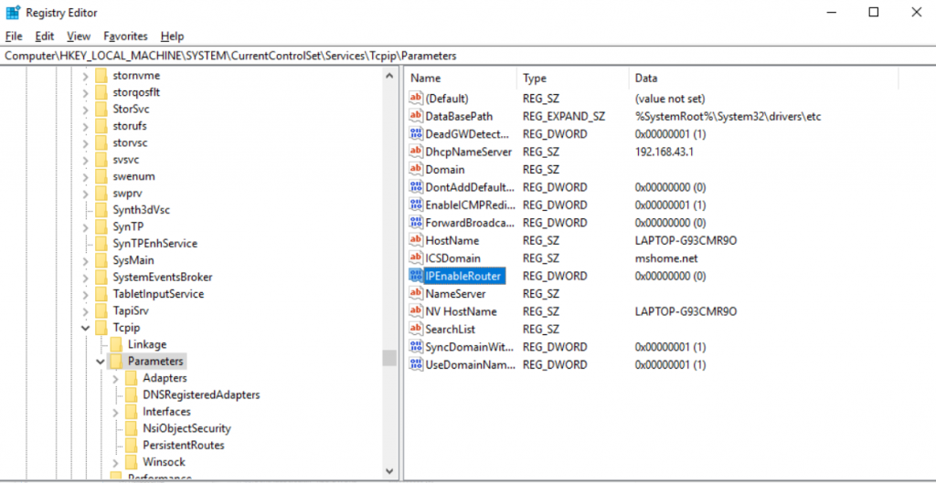The width and height of the screenshot is (936, 483).
Task: Click the DWORD icon beside SyncDomainWit
Action: click(416, 346)
